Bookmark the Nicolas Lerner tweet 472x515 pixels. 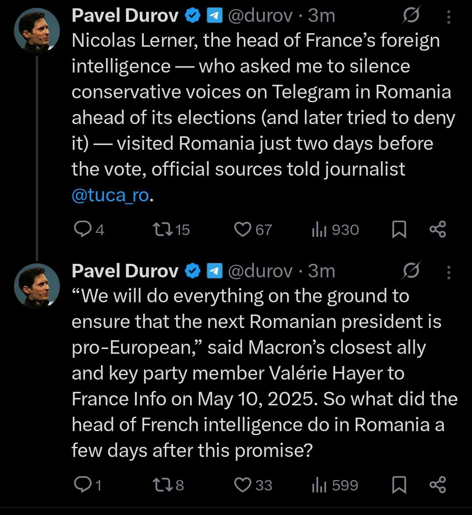click(399, 230)
